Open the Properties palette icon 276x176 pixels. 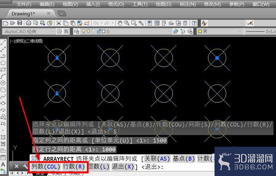(x=150, y=23)
